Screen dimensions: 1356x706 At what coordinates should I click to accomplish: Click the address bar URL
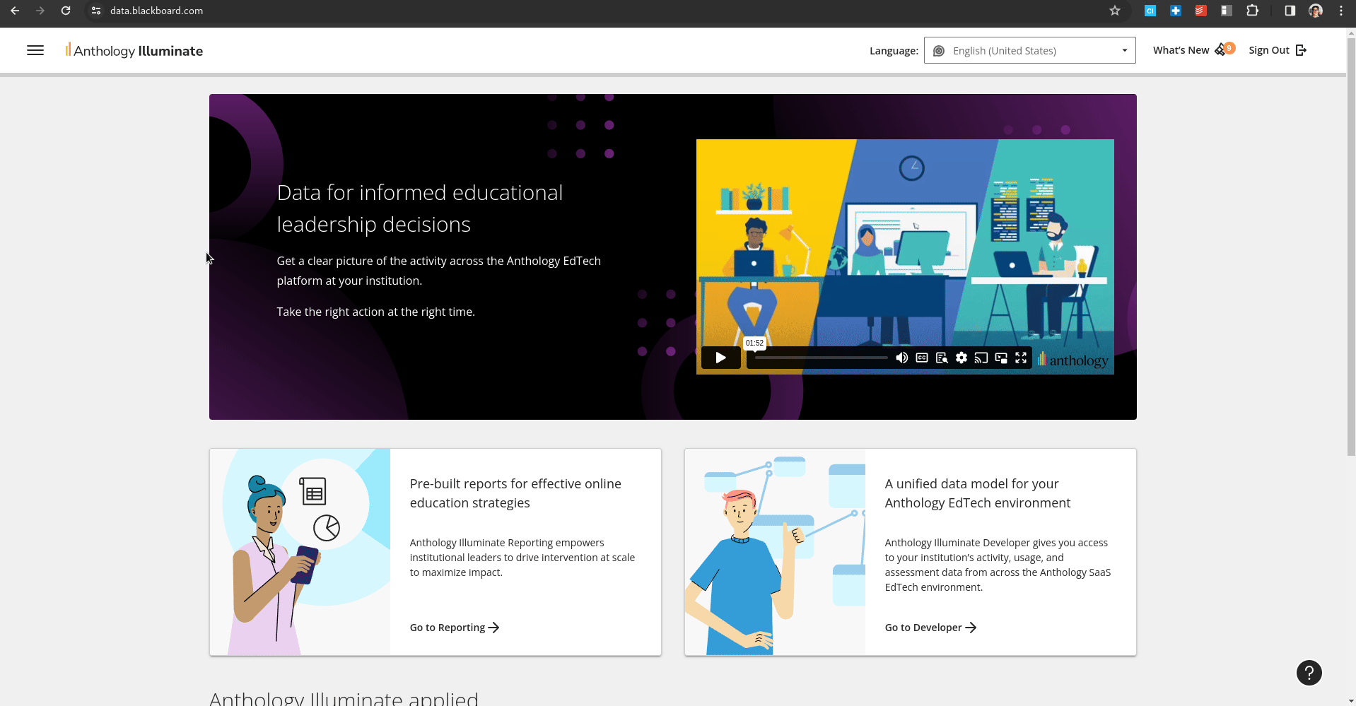156,11
